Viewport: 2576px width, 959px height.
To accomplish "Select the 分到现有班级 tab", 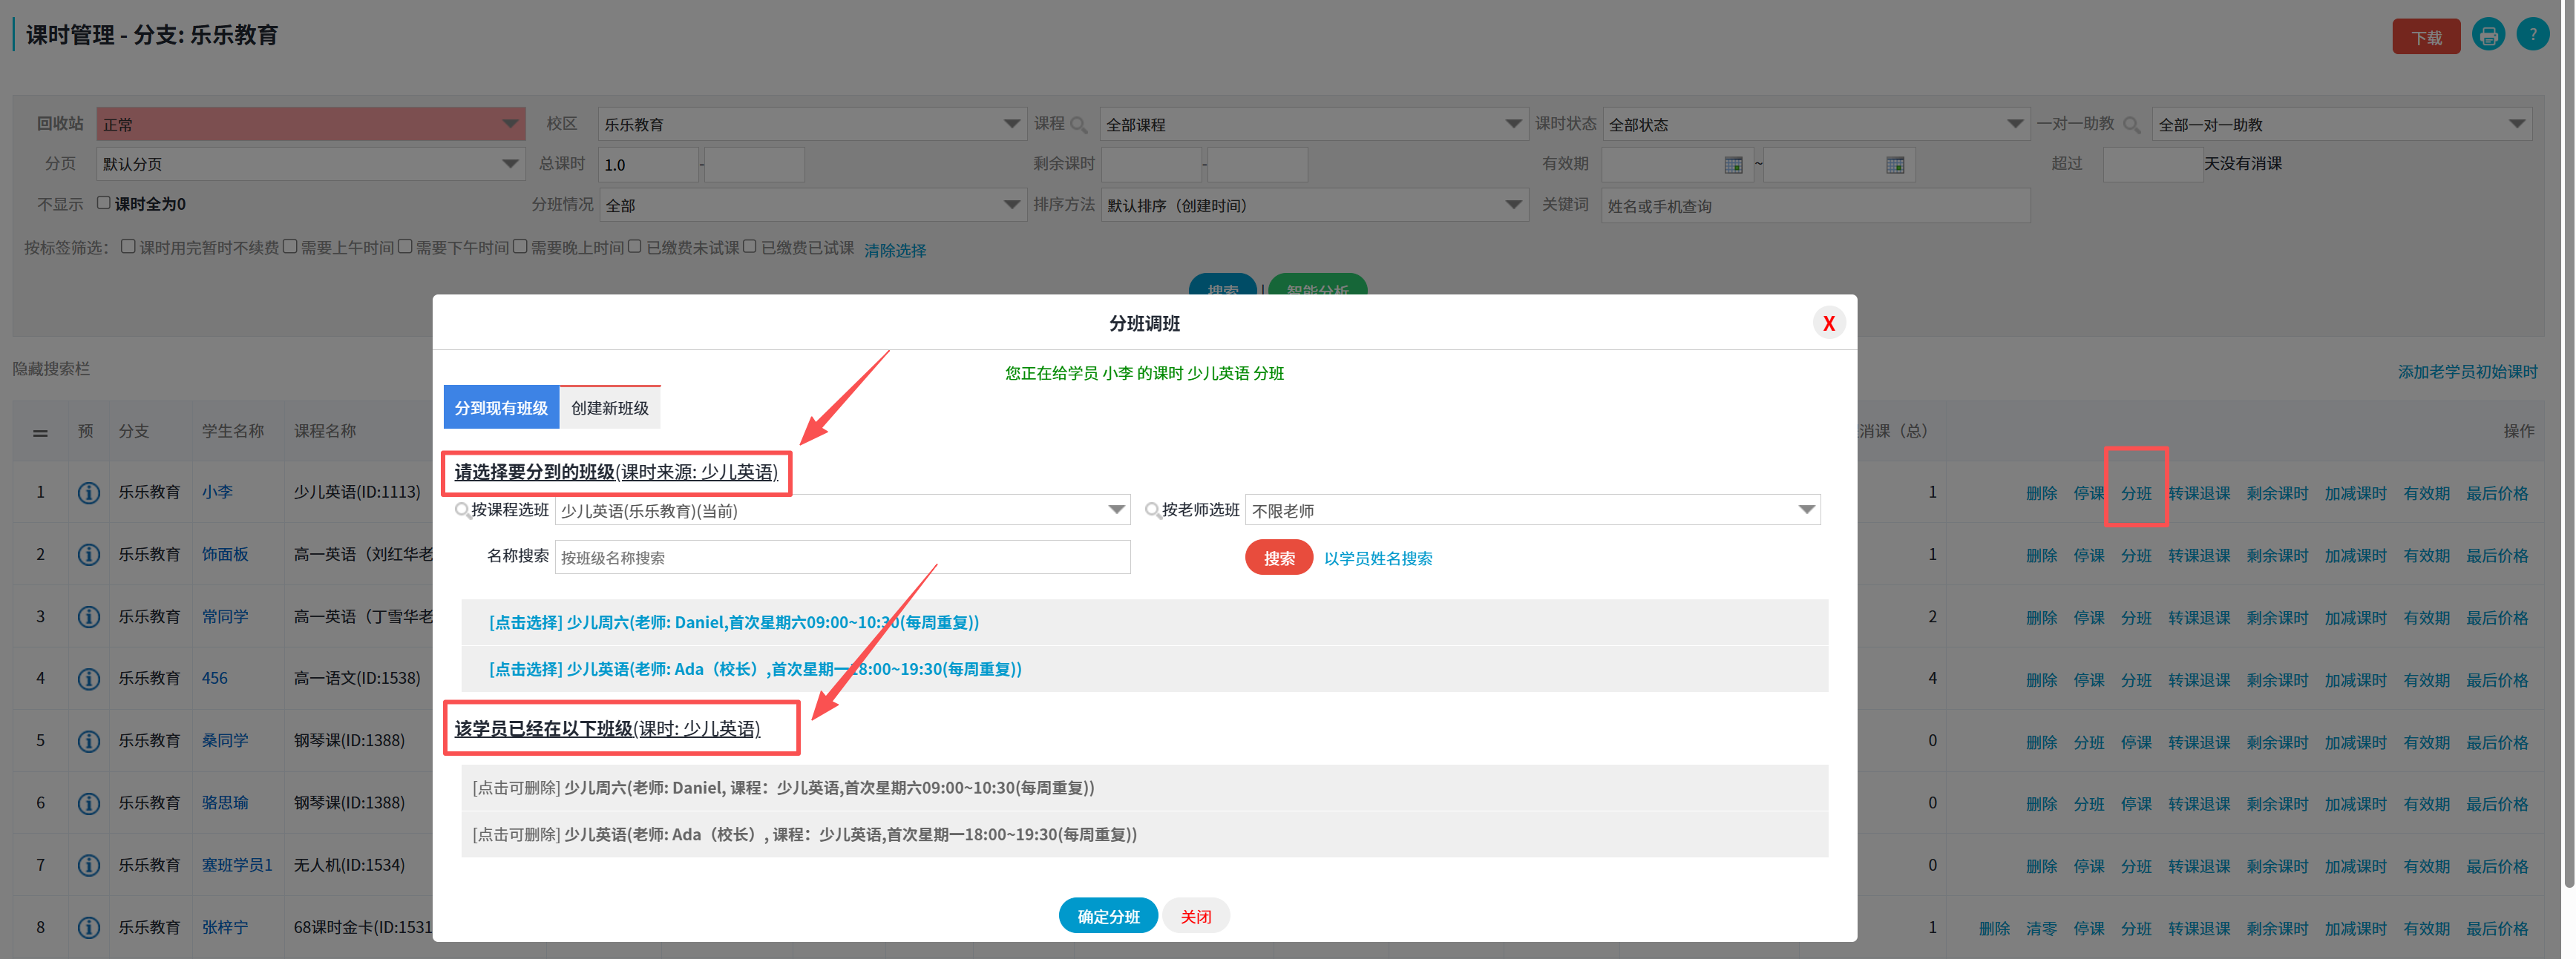I will click(x=501, y=406).
